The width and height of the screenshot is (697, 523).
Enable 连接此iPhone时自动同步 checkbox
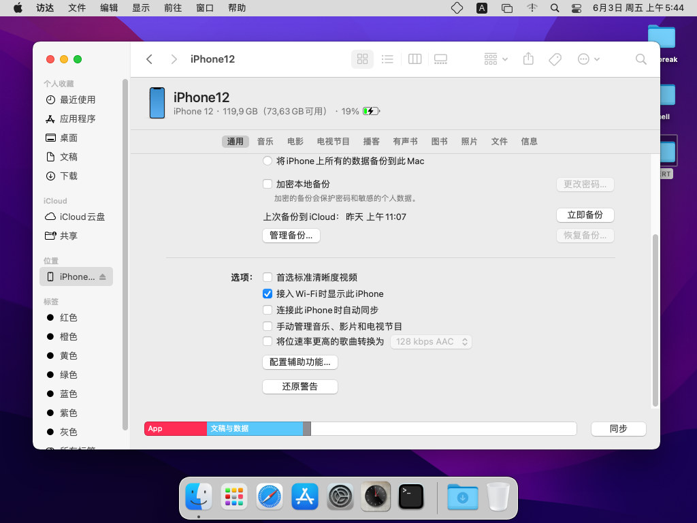[x=267, y=310]
